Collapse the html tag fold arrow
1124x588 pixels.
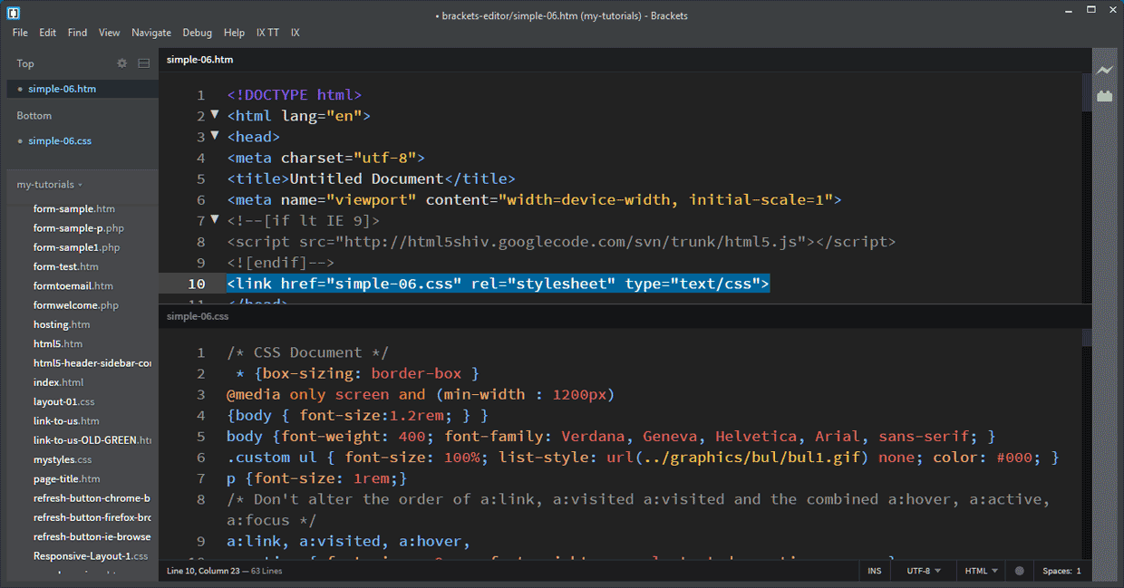pos(215,115)
